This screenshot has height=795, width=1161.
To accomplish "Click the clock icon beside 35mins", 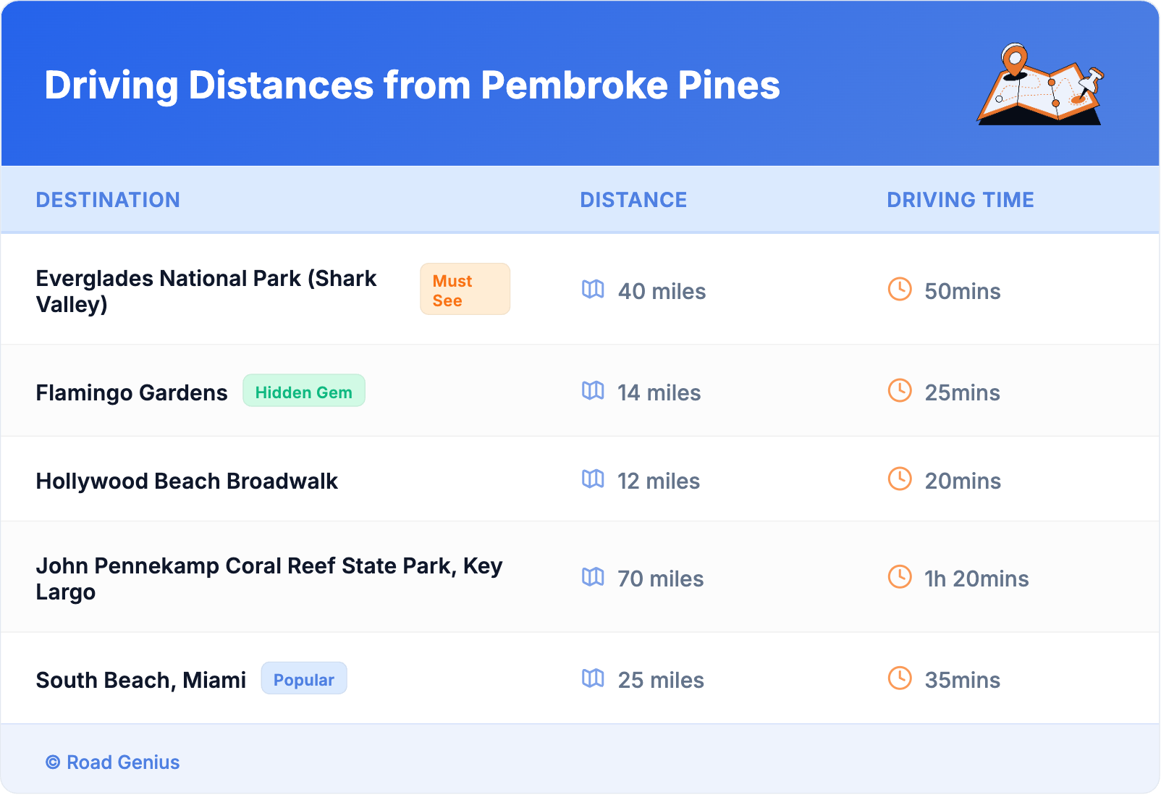I will pyautogui.click(x=900, y=678).
